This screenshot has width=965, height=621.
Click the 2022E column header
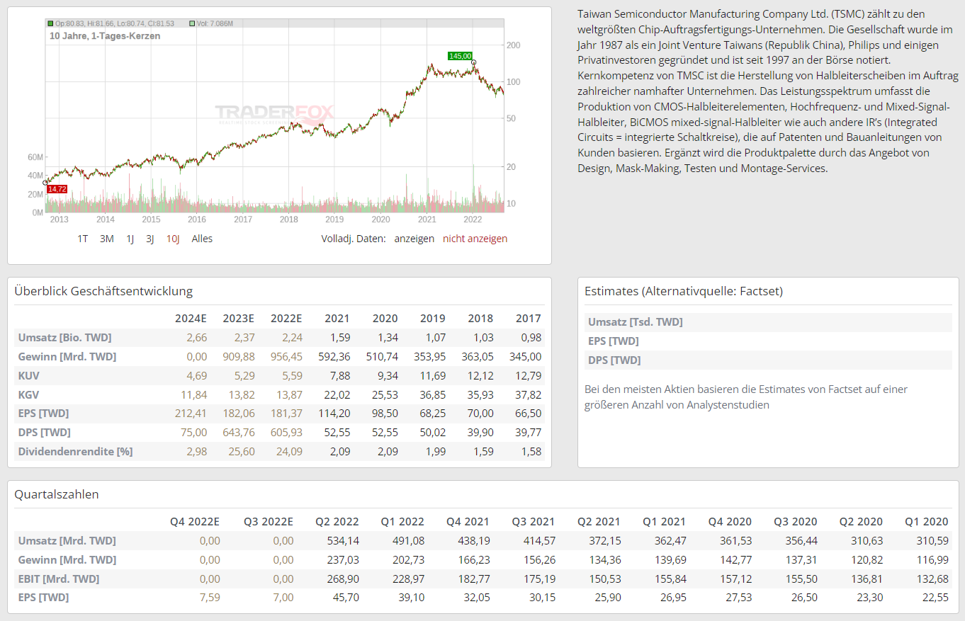[x=286, y=318]
